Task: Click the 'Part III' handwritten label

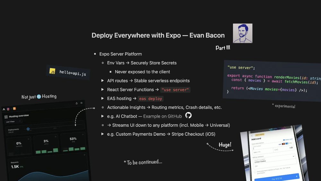Action: click(223, 48)
